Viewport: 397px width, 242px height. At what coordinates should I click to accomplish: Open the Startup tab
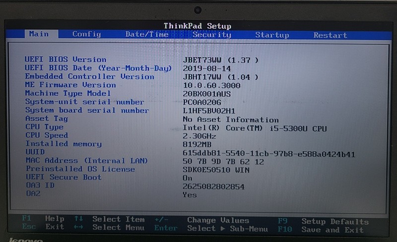click(x=272, y=35)
